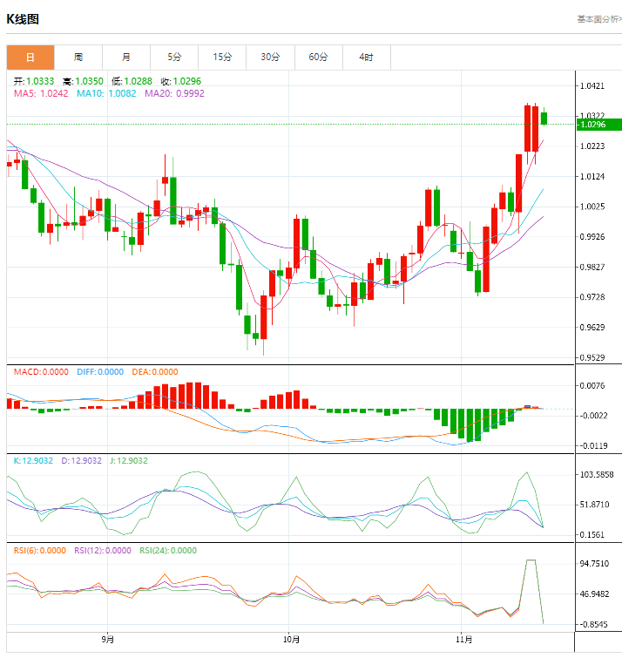Screen dimensions: 622x658
Task: Click the MA10: 1.0082 legend value
Action: tap(106, 93)
